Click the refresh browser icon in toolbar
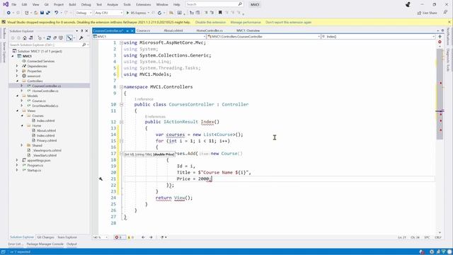 coord(159,13)
